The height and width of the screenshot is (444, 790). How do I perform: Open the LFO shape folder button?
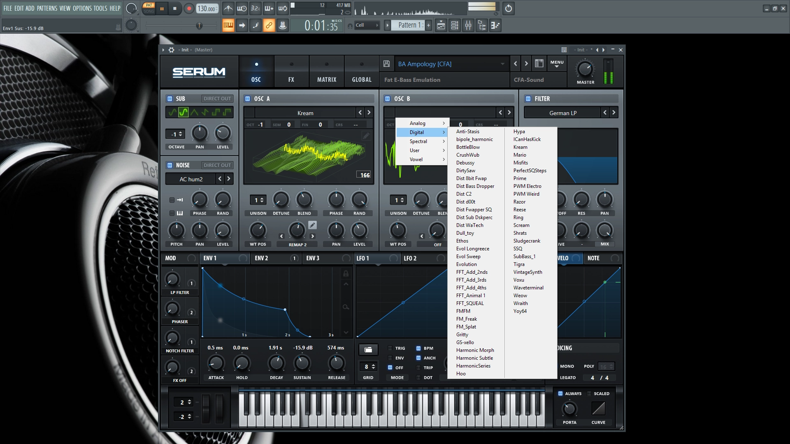click(x=368, y=349)
